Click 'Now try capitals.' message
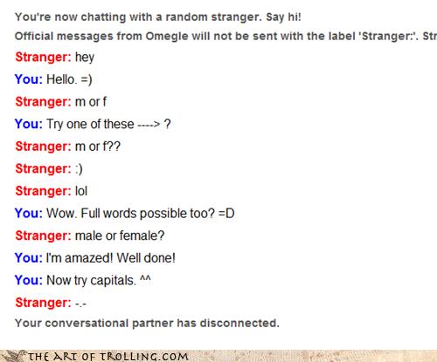 [99, 280]
